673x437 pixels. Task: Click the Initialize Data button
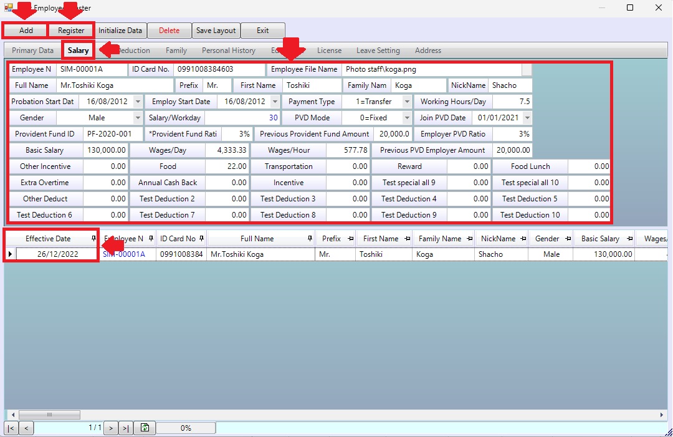[x=120, y=31]
